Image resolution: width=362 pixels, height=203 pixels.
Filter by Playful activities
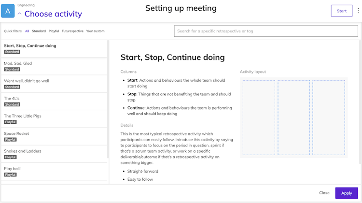(x=54, y=31)
